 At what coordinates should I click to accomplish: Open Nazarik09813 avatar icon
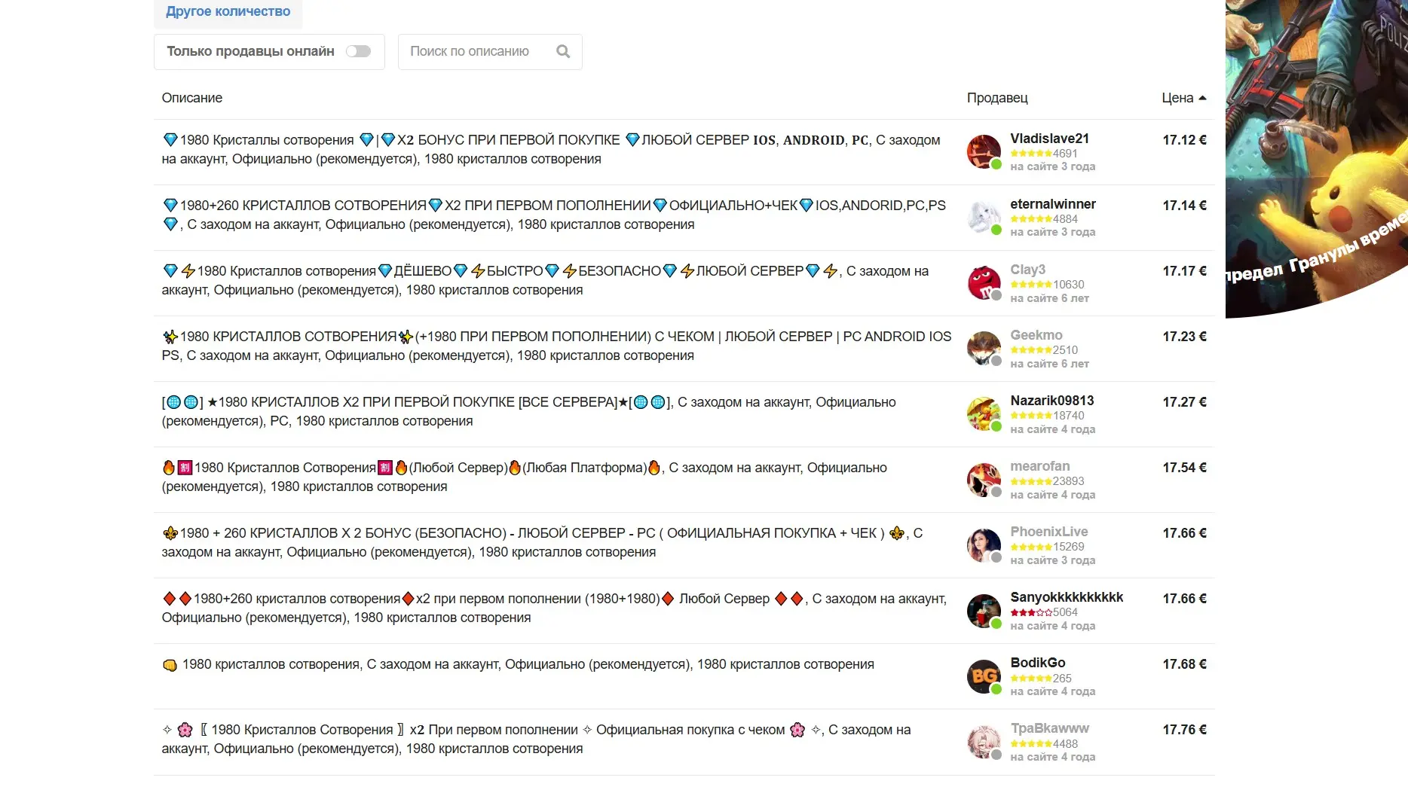pyautogui.click(x=984, y=413)
